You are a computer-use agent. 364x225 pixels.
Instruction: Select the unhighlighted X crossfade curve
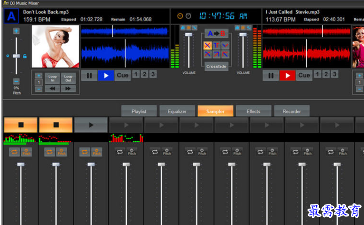click(208, 54)
